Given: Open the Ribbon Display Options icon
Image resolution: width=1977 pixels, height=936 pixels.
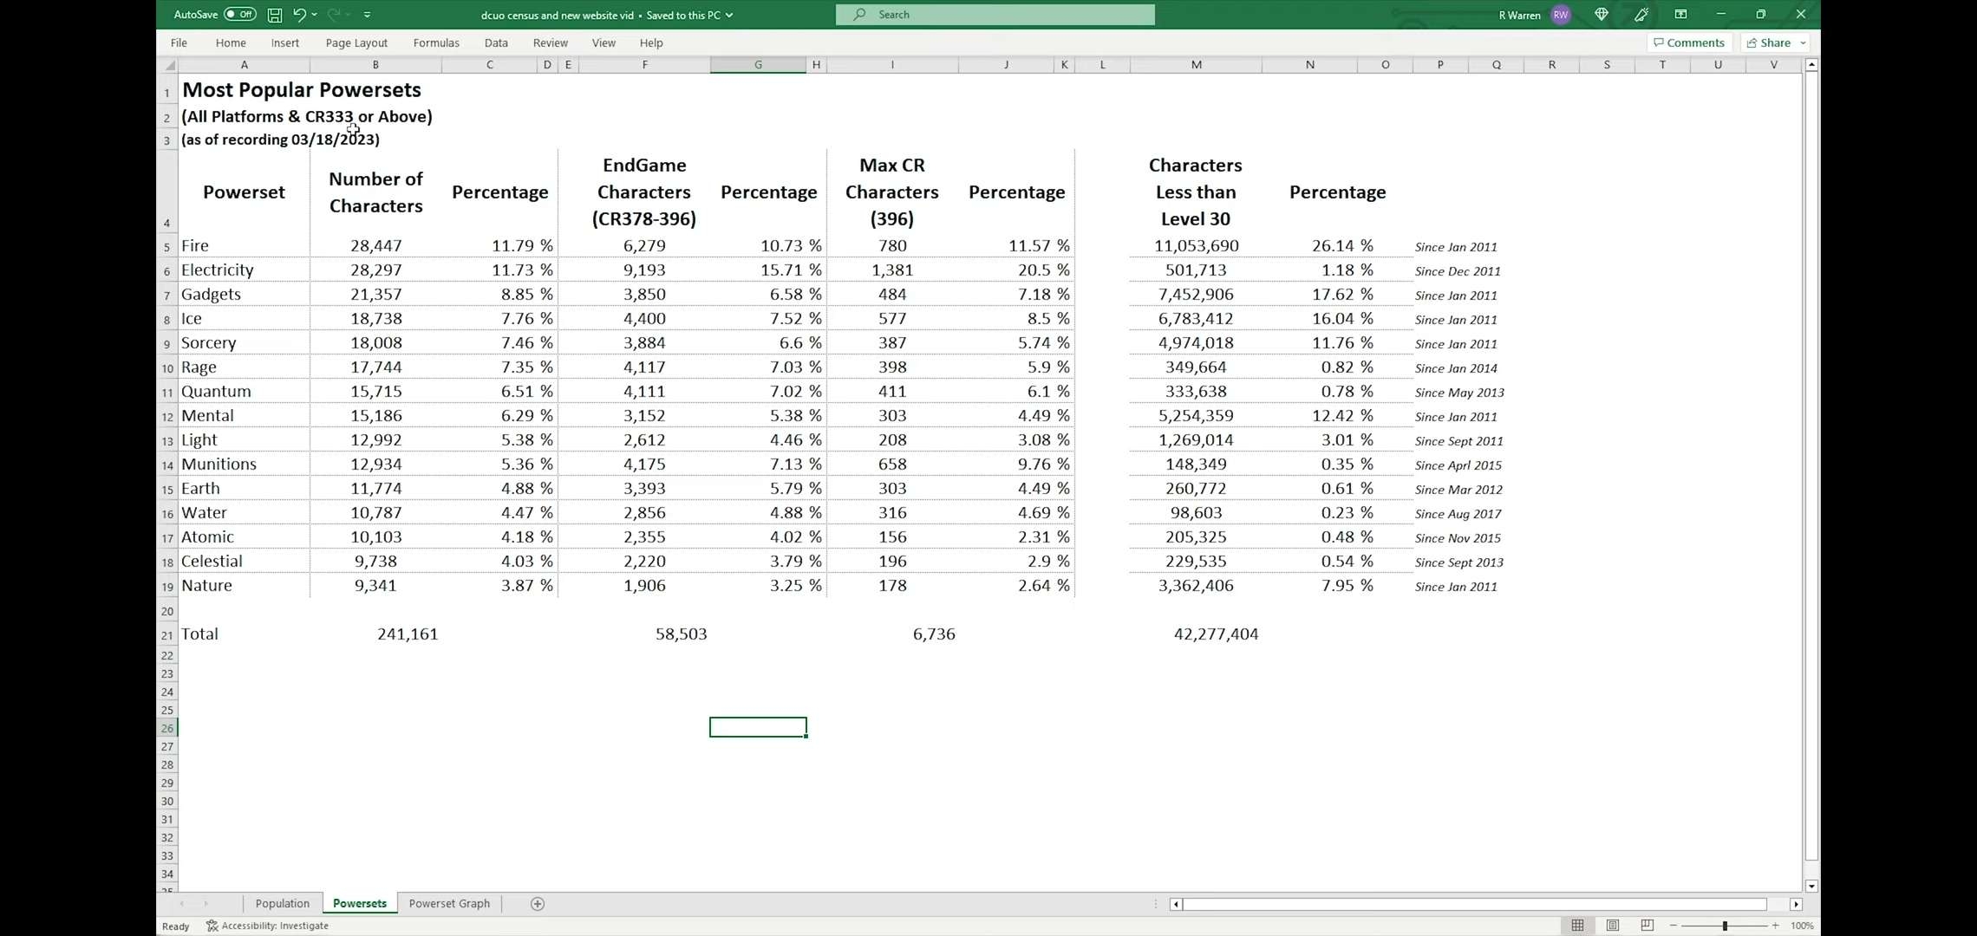Looking at the screenshot, I should tap(1680, 15).
